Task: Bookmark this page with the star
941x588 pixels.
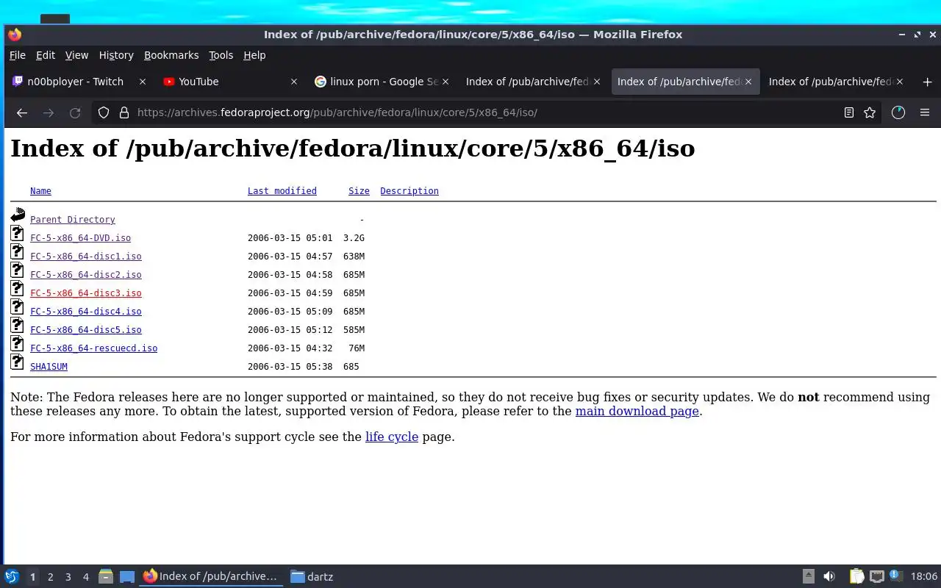Action: [x=870, y=112]
